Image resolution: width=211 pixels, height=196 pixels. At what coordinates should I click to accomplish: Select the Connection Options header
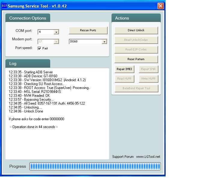coord(28,18)
